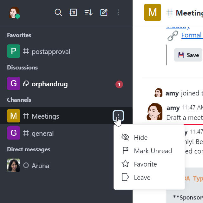Click the orphandrug unread badge
203x203 pixels.
coord(119,84)
